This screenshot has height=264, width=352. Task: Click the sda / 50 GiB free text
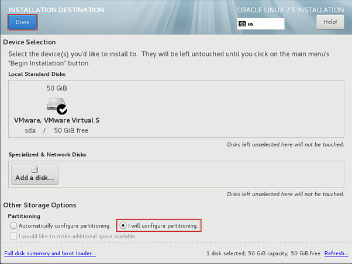pyautogui.click(x=57, y=130)
